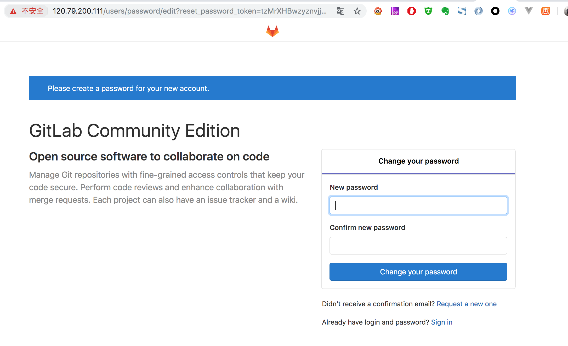This screenshot has height=346, width=568.
Task: Open the AdBlock red hand extension
Action: [411, 11]
